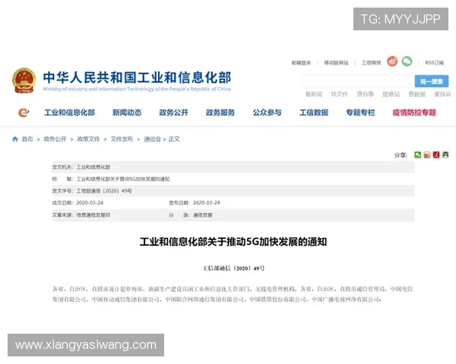Click the title row in metadata table
This screenshot has width=456, height=364.
coord(233,179)
